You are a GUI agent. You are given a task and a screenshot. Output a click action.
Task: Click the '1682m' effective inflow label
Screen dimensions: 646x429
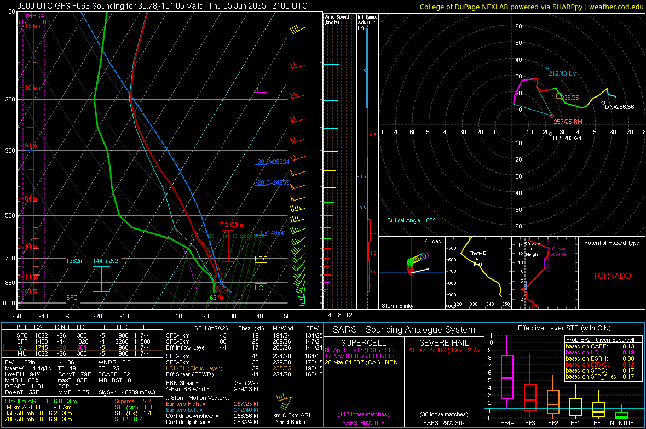[x=74, y=261]
